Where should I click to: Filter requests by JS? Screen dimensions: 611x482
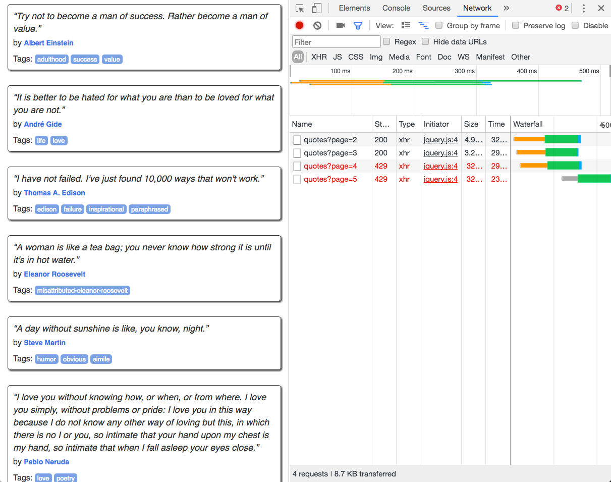[338, 57]
